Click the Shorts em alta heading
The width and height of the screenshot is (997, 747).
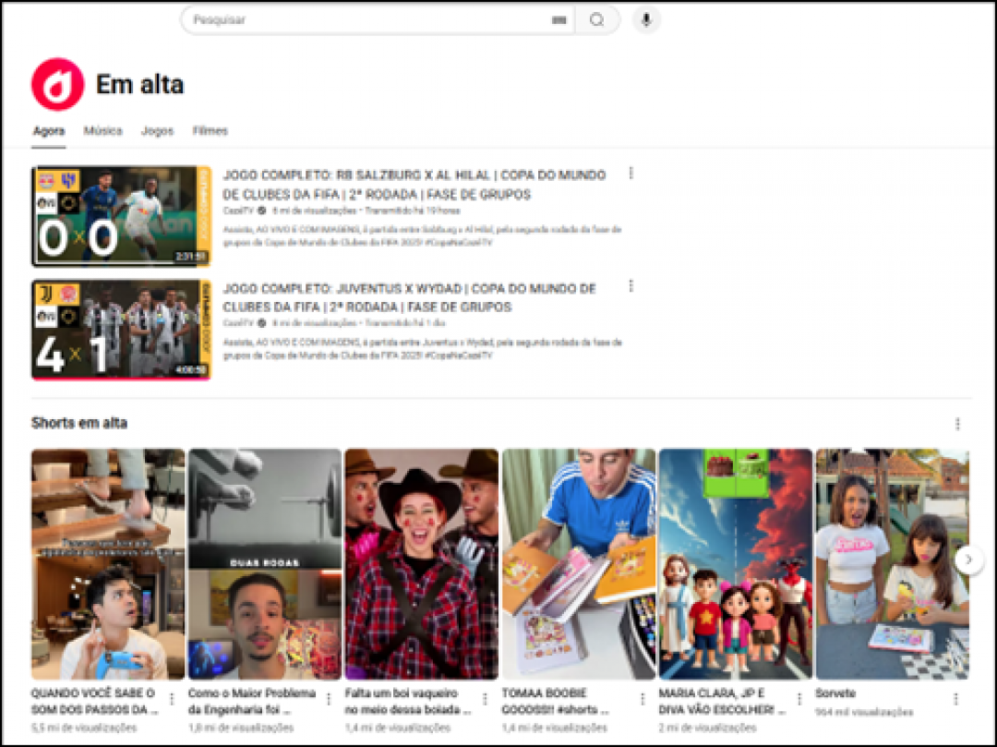pyautogui.click(x=79, y=424)
